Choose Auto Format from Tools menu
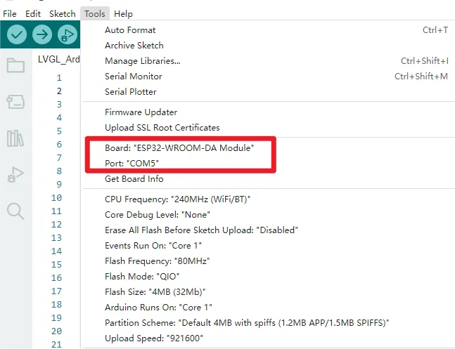Viewport: 455px width, 349px height. [x=130, y=30]
